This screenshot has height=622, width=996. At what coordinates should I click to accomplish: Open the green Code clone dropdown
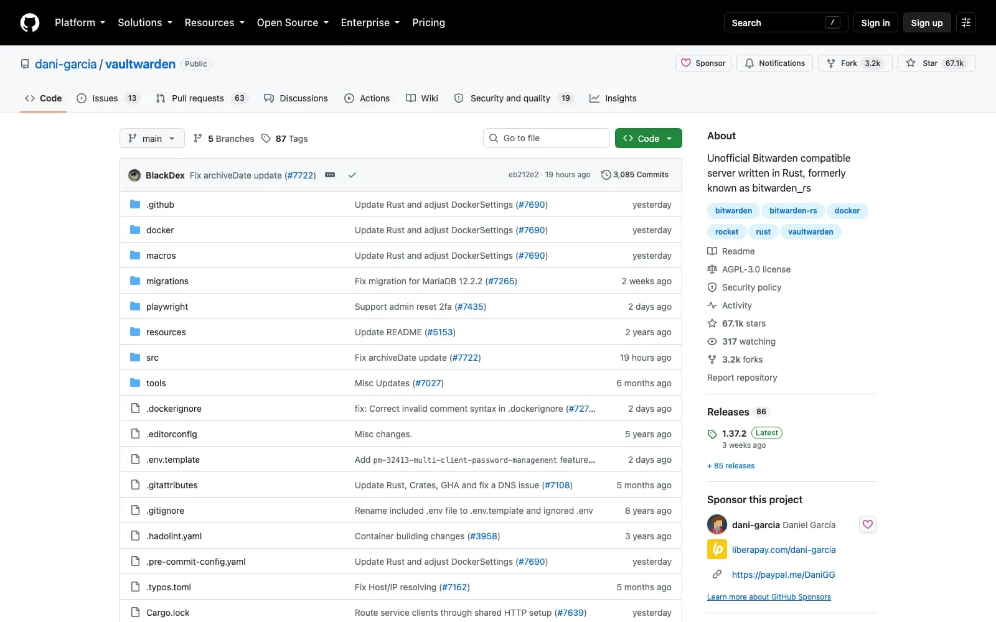(649, 138)
